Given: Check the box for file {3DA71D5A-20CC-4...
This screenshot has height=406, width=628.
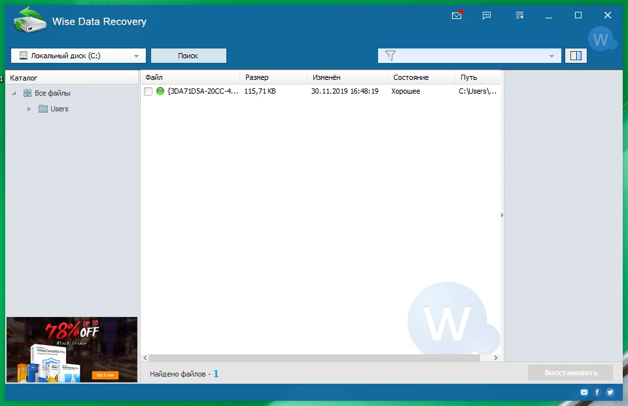Looking at the screenshot, I should click(148, 92).
